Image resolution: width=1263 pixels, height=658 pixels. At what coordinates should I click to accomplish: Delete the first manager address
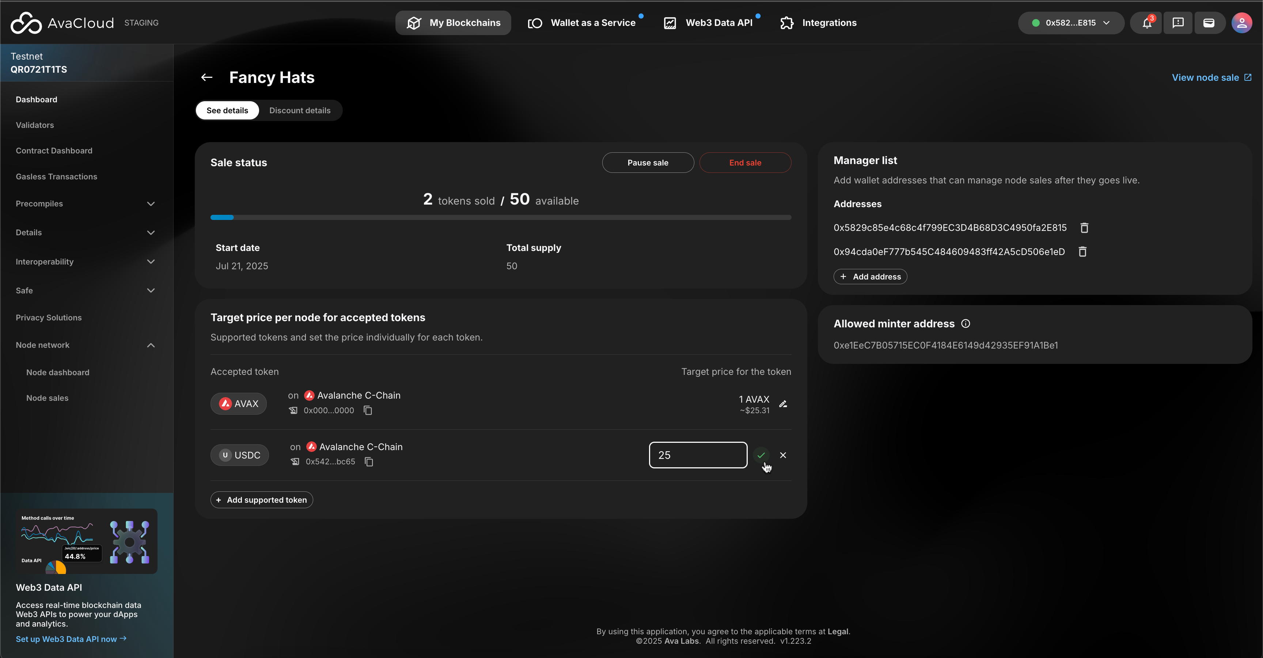pos(1084,228)
